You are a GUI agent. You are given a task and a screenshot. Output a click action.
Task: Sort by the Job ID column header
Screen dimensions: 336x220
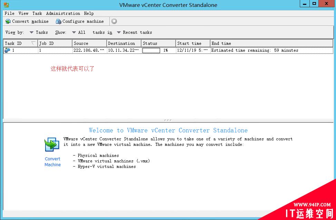[55, 43]
